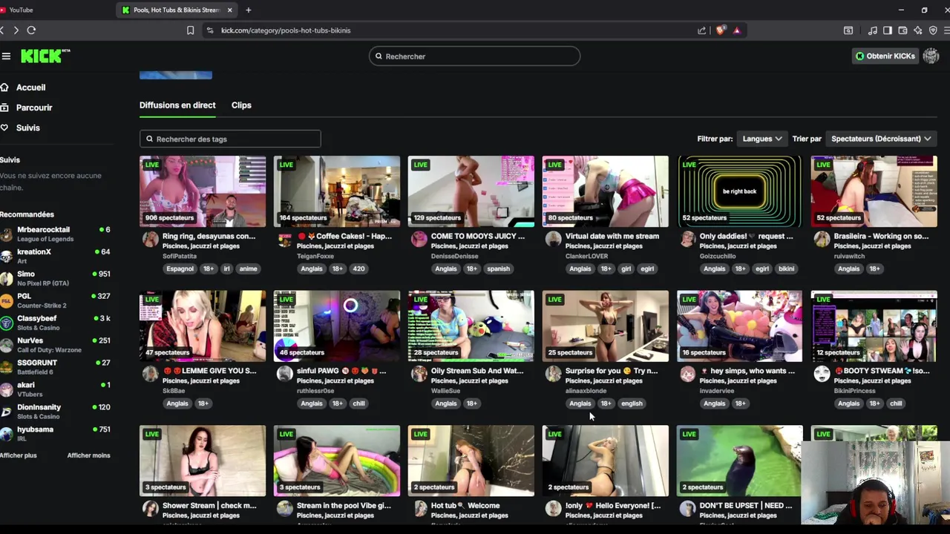The height and width of the screenshot is (534, 950).
Task: Open the Shower Stream stream title
Action: (x=209, y=506)
